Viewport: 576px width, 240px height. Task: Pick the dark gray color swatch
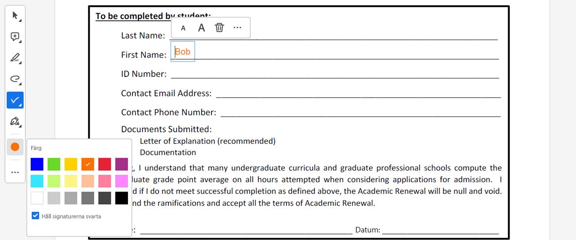point(88,198)
